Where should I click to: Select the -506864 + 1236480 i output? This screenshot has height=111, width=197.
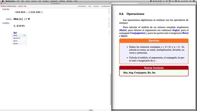tap(28, 12)
